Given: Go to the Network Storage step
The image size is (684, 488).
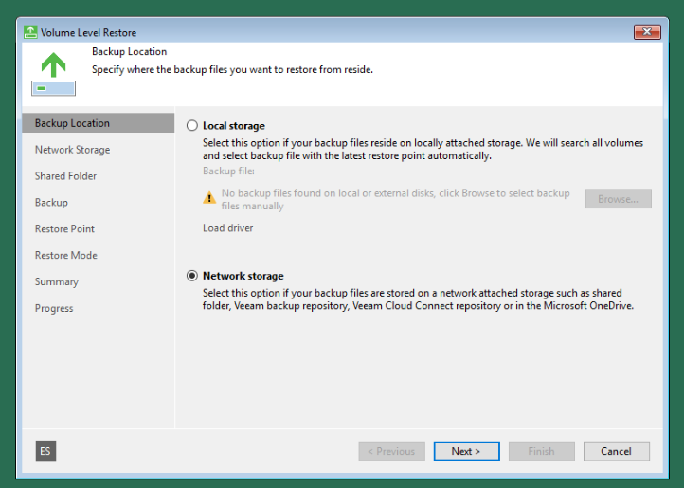Looking at the screenshot, I should (72, 150).
